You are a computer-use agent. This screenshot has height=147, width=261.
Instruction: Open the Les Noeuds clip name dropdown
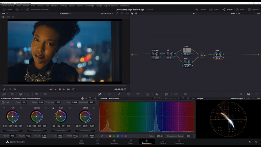[x=65, y=14]
